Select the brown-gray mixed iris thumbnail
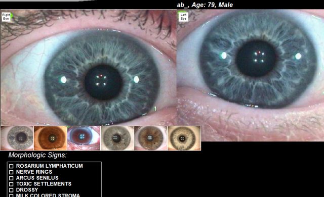 click(x=151, y=138)
